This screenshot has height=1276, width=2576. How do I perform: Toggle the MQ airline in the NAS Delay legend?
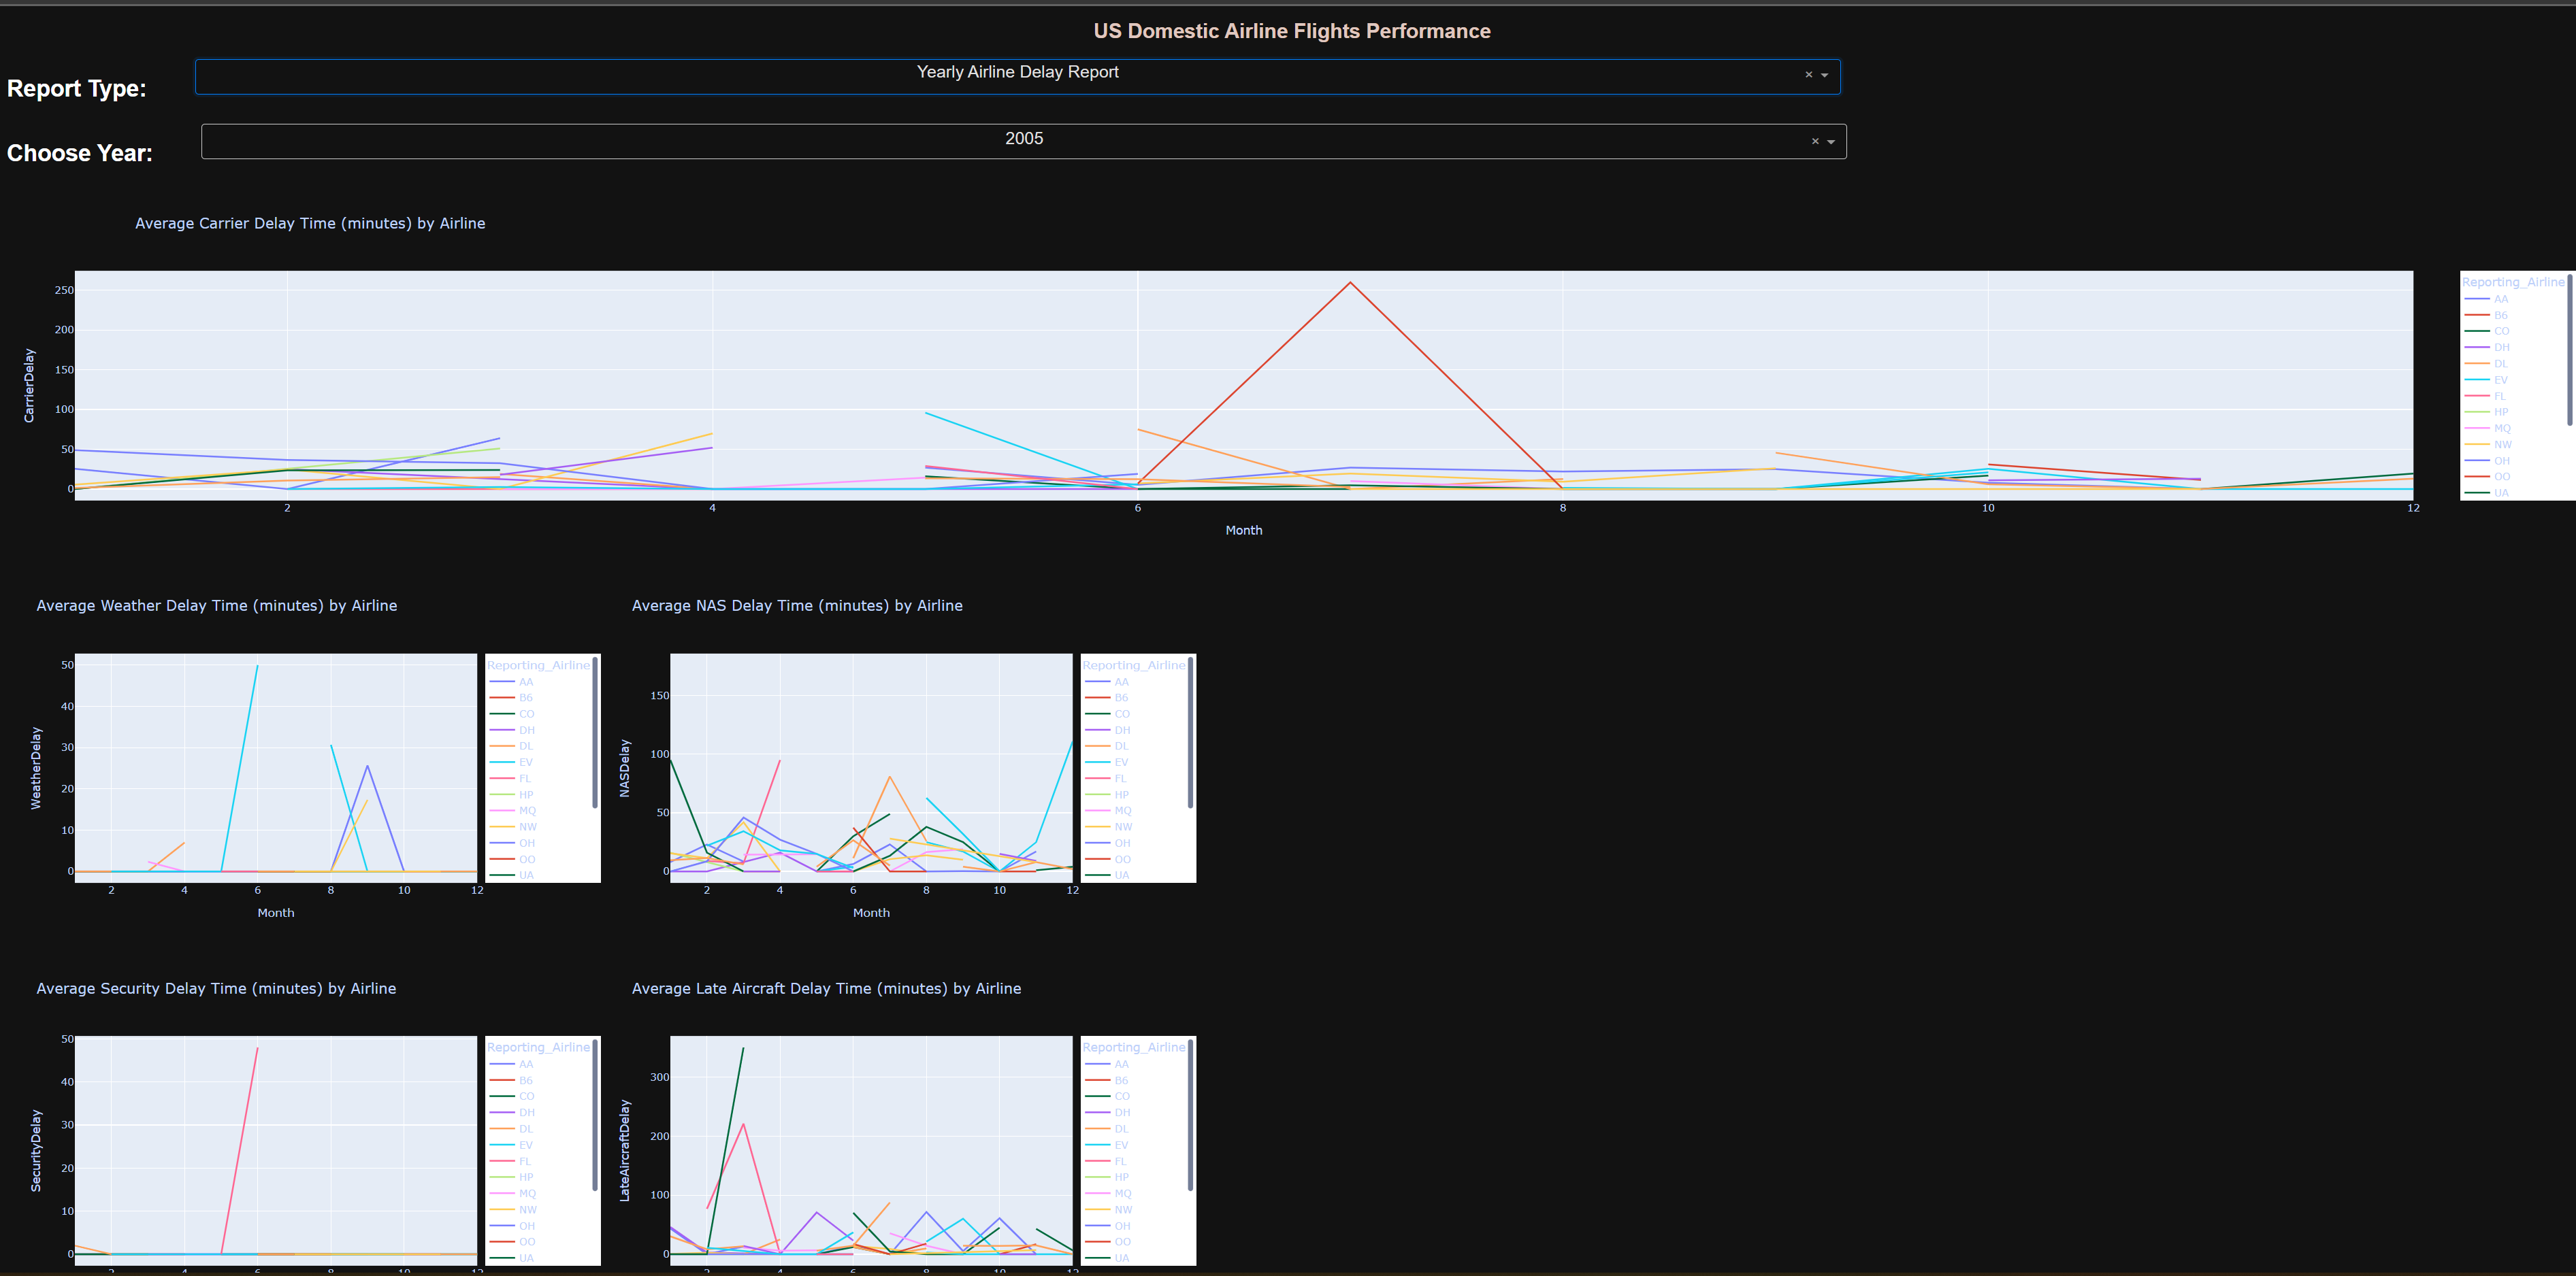[x=1097, y=810]
